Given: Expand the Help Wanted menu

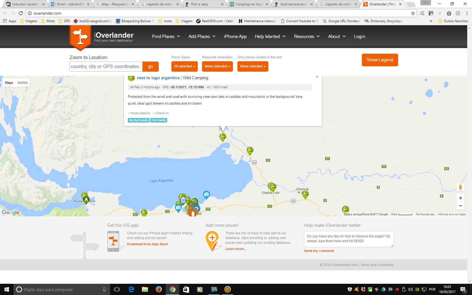Looking at the screenshot, I should pyautogui.click(x=270, y=37).
